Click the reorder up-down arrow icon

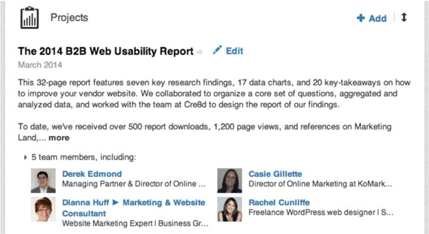pyautogui.click(x=404, y=18)
